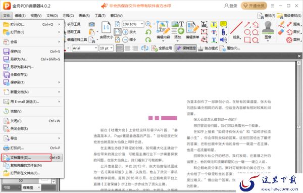Select the 距离 (distance) measure tool
Screen dimensions: 303x193
(x=294, y=24)
